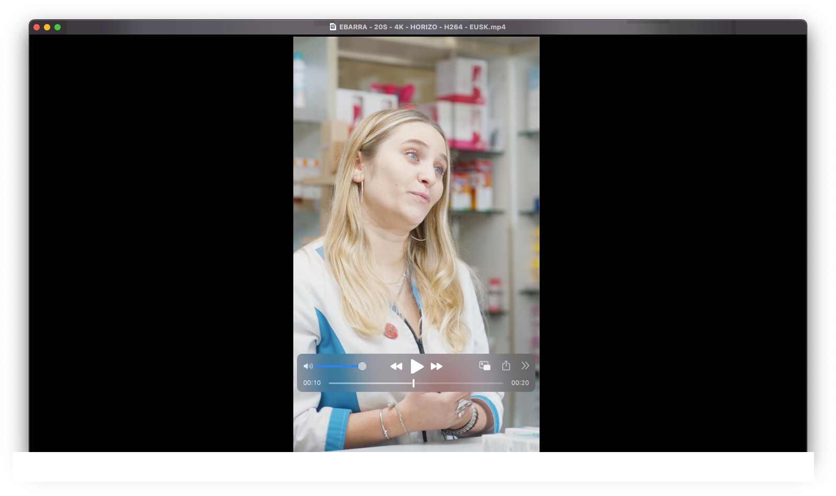This screenshot has width=836, height=496.
Task: Click the volume slider knob
Action: [x=362, y=366]
